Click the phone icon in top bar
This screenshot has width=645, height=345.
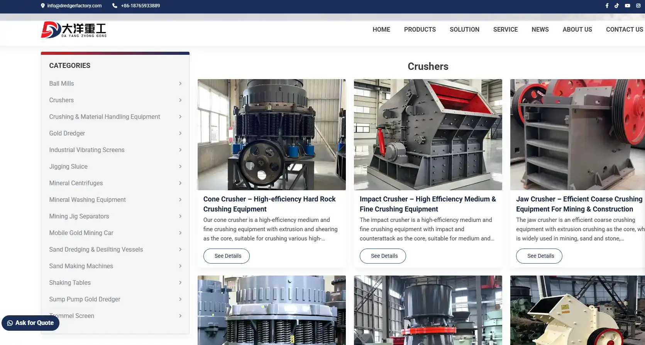click(x=115, y=6)
